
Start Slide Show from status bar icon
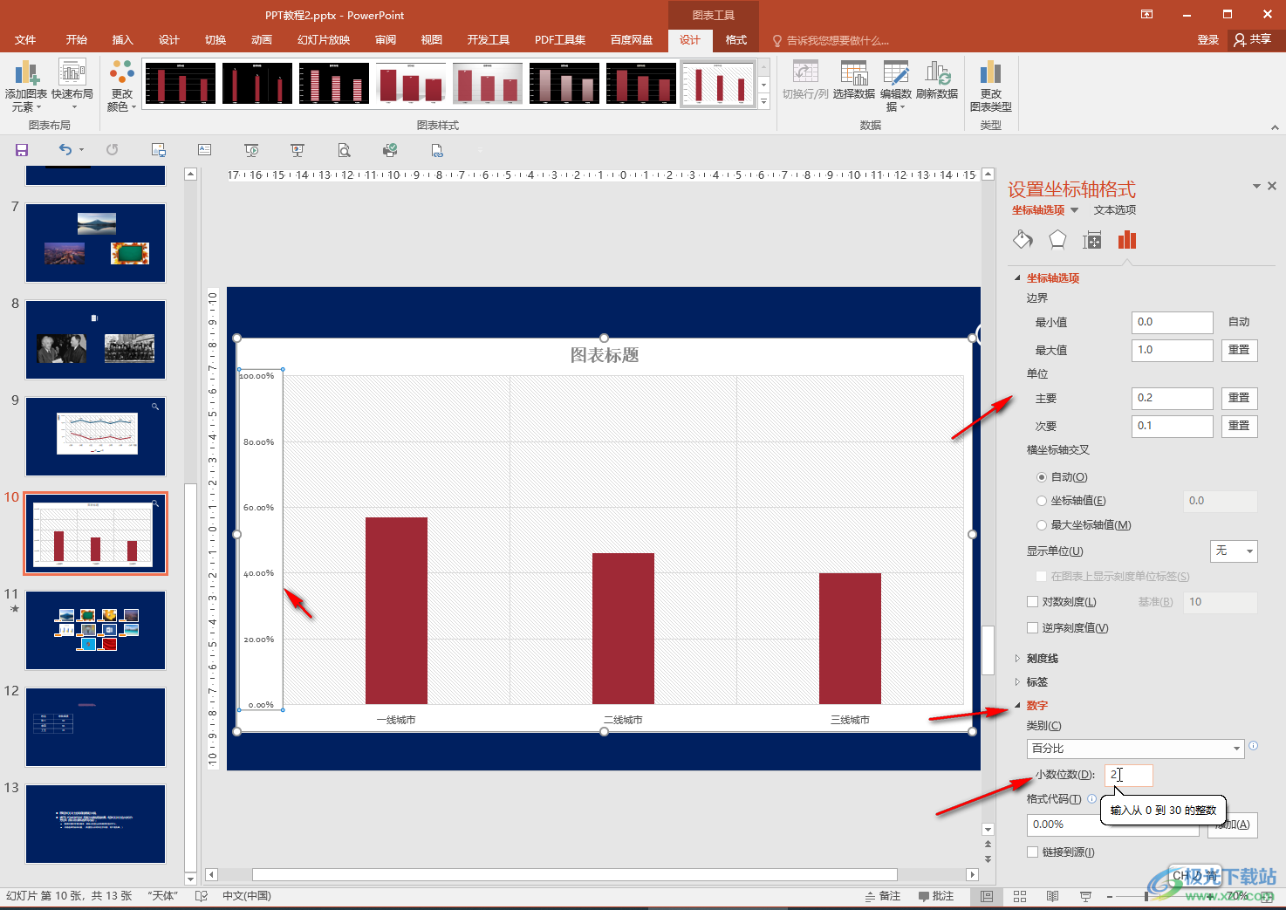[x=1085, y=896]
